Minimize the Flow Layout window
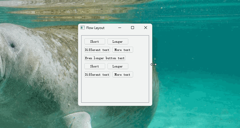The height and width of the screenshot is (128, 240). 120,28
